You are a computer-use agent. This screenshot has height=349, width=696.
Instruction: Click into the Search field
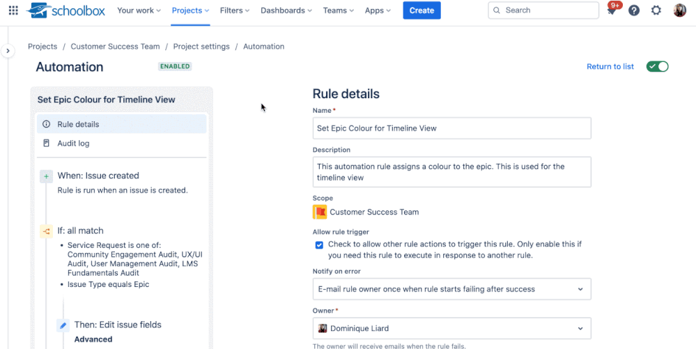pos(543,10)
